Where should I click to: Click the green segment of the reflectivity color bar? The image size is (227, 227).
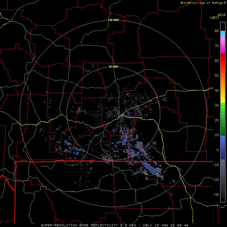pos(223,119)
